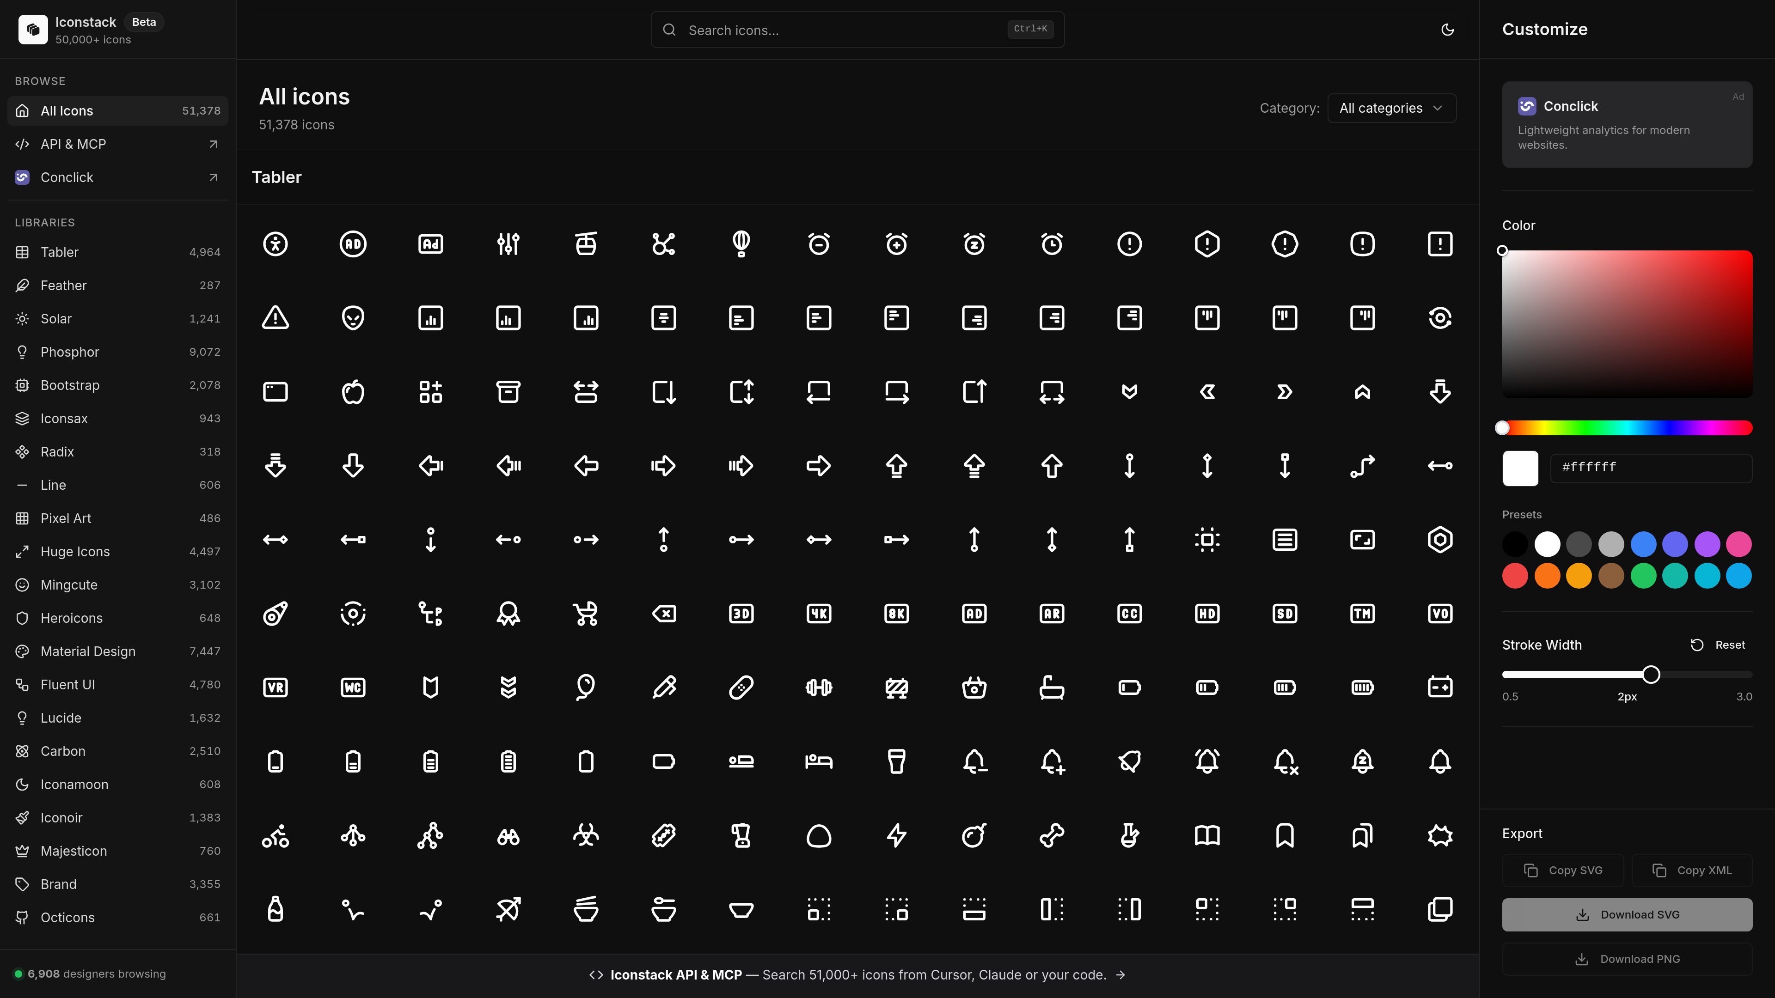The image size is (1775, 998).
Task: Click the current color preview swatch
Action: pyautogui.click(x=1520, y=469)
